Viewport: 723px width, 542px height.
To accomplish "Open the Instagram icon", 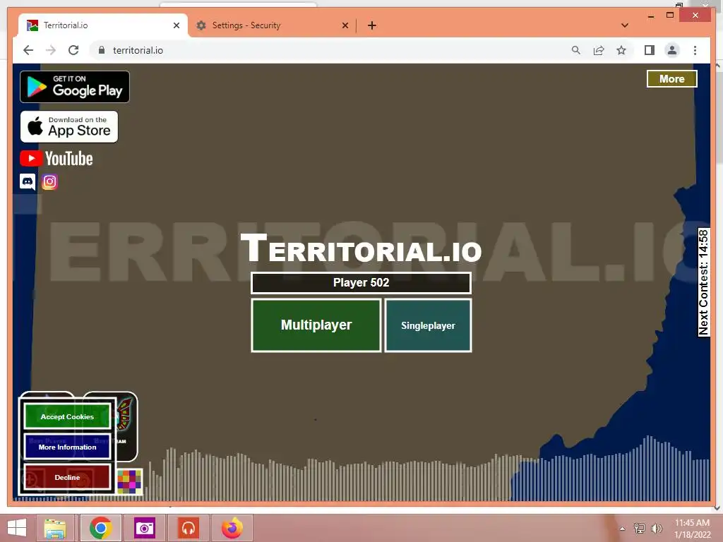I will click(50, 181).
